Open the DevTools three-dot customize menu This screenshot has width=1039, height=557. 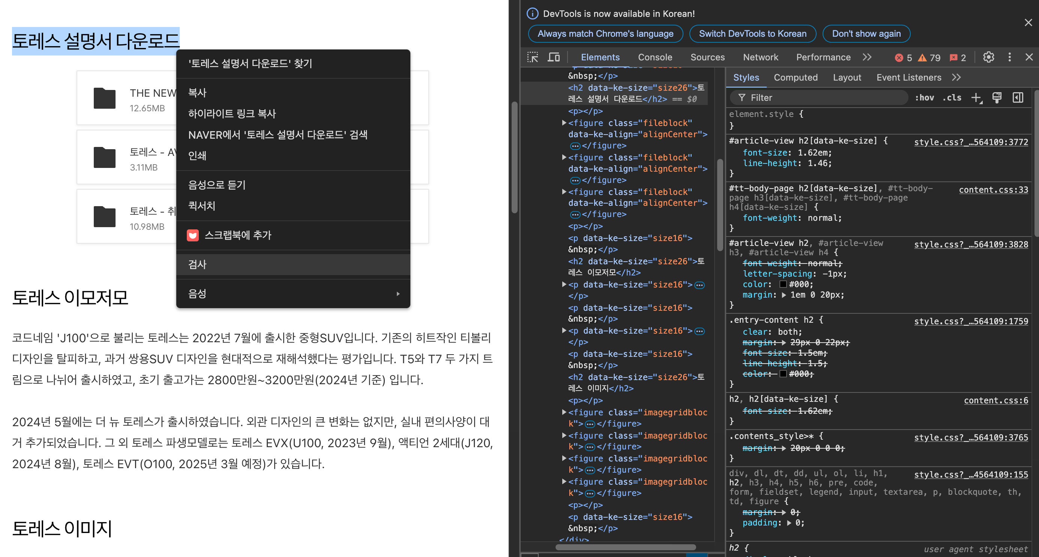(1010, 57)
